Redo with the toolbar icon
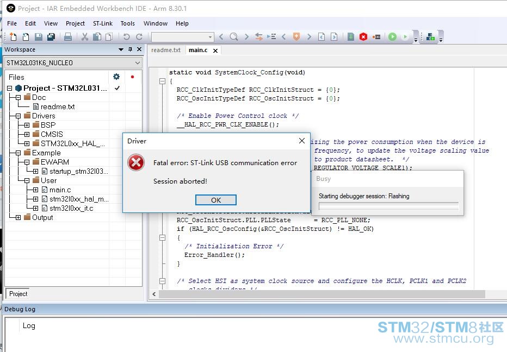This screenshot has width=507, height=352. [x=139, y=37]
